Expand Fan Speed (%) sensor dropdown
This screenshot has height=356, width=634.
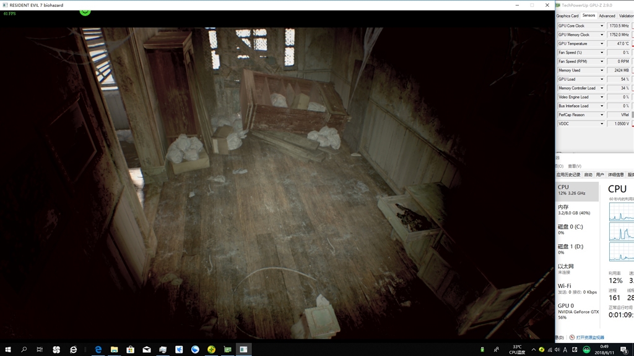pyautogui.click(x=602, y=53)
